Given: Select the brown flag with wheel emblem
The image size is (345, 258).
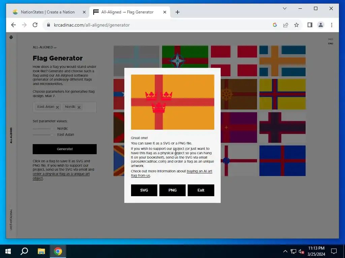Looking at the screenshot, I should pyautogui.click(x=239, y=94).
